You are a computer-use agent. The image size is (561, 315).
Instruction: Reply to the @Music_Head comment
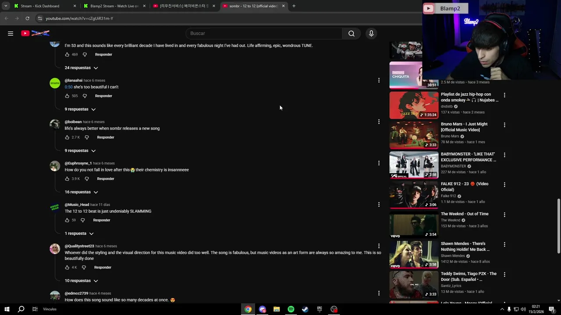point(102,220)
